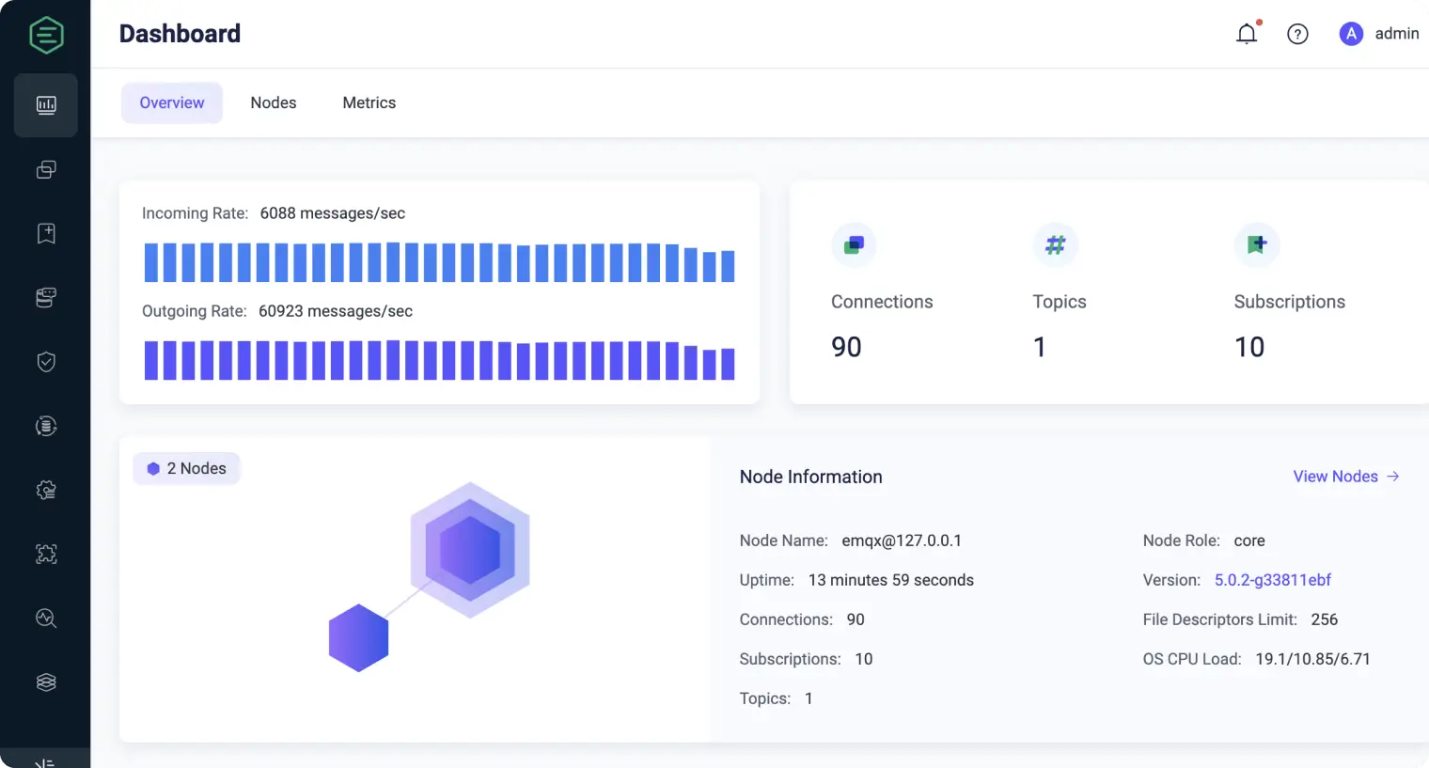Click the large highlighted hexagon node
This screenshot has width=1429, height=768.
470,550
